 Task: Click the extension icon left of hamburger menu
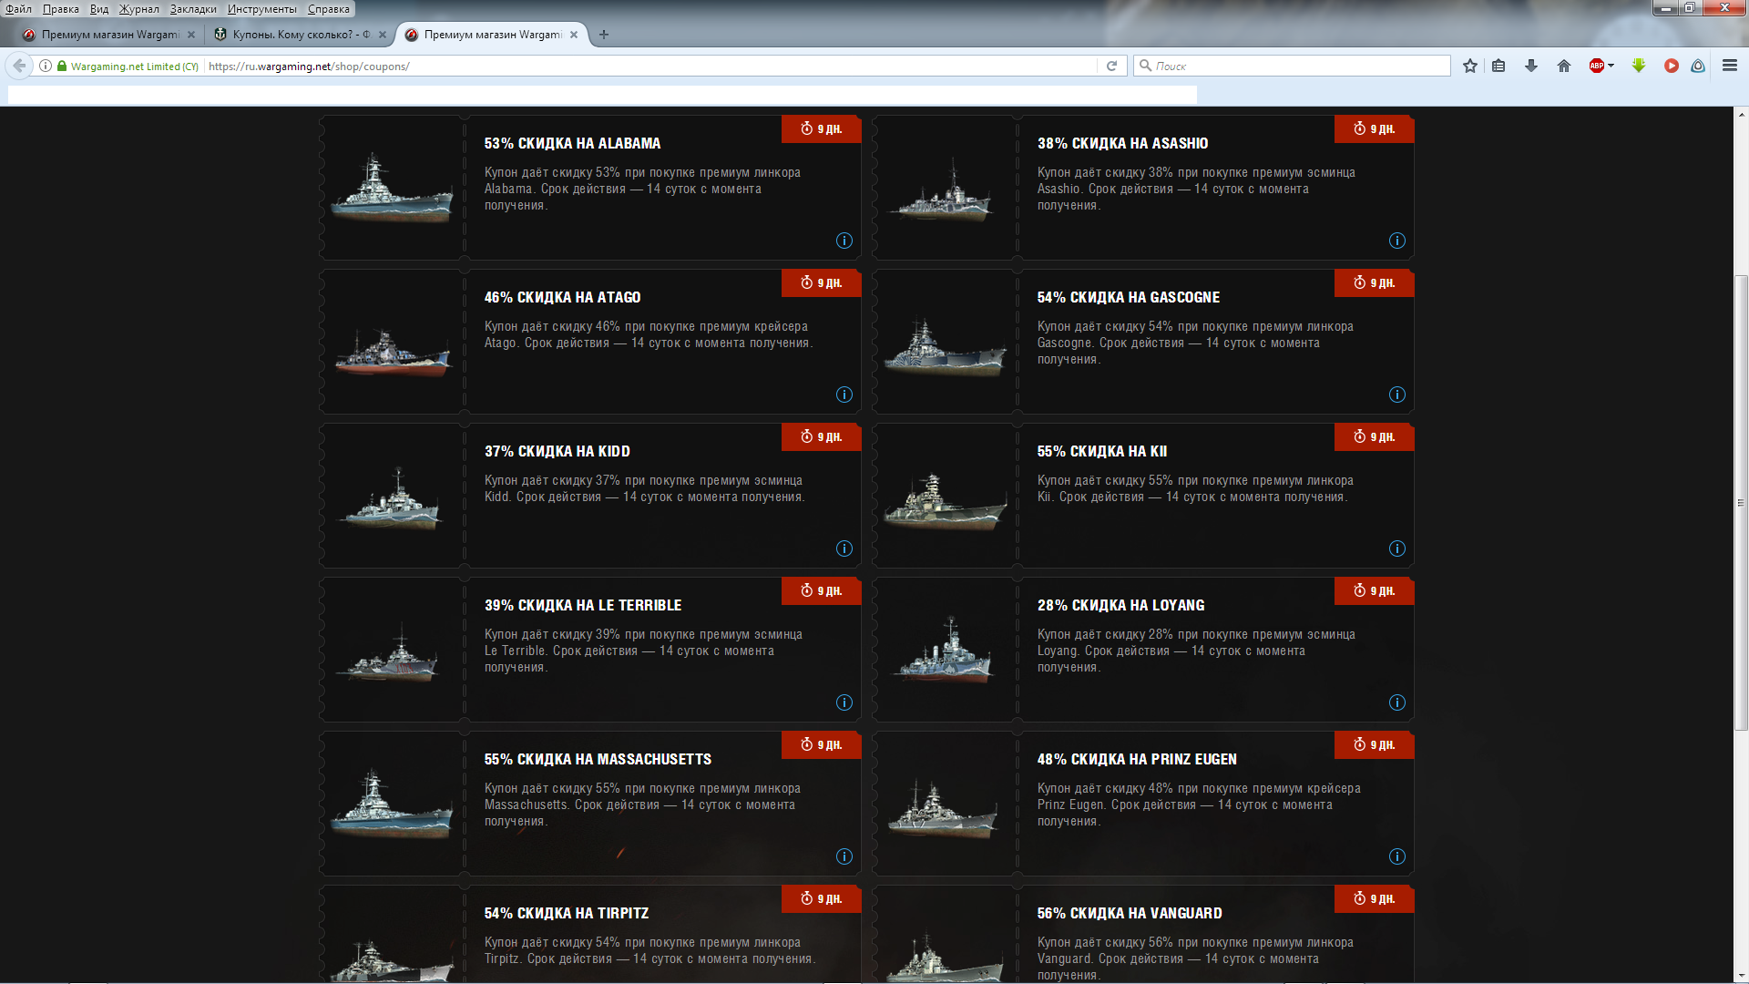point(1698,66)
